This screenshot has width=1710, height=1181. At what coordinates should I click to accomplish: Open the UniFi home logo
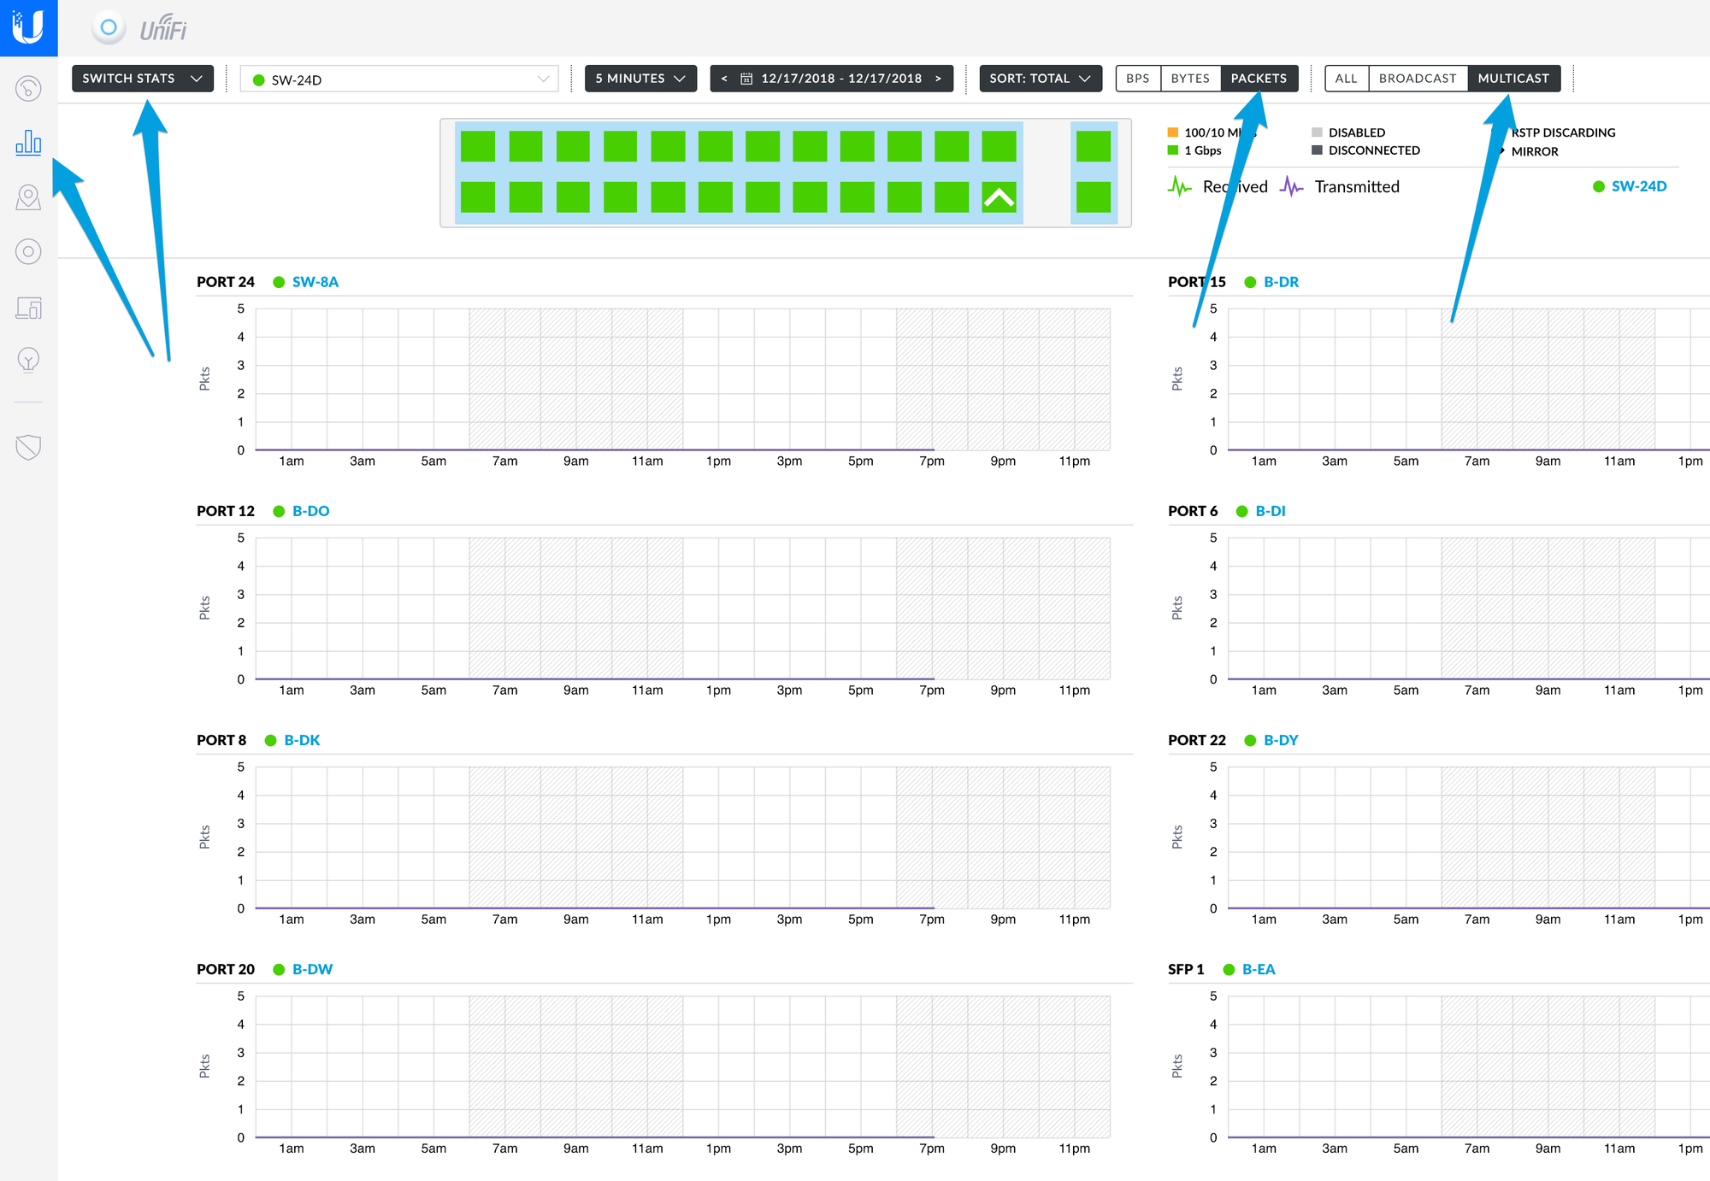pyautogui.click(x=28, y=27)
